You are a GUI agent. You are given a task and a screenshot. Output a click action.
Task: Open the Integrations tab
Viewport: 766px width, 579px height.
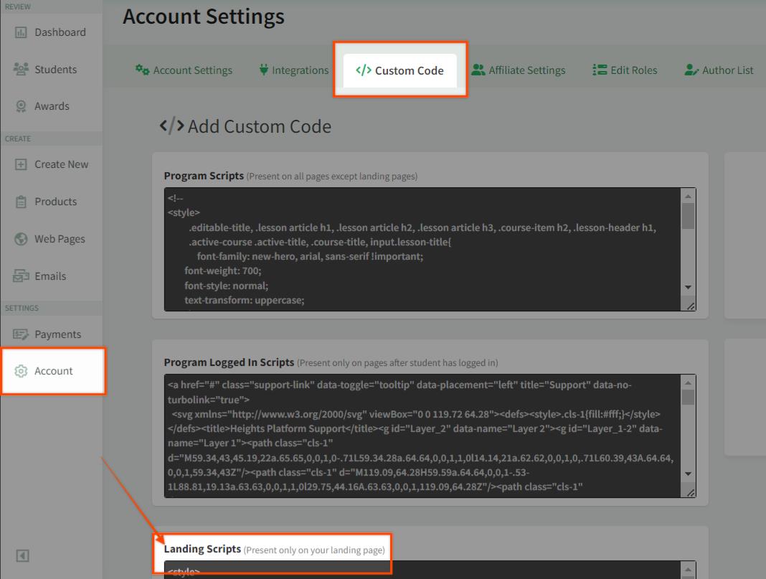[294, 70]
